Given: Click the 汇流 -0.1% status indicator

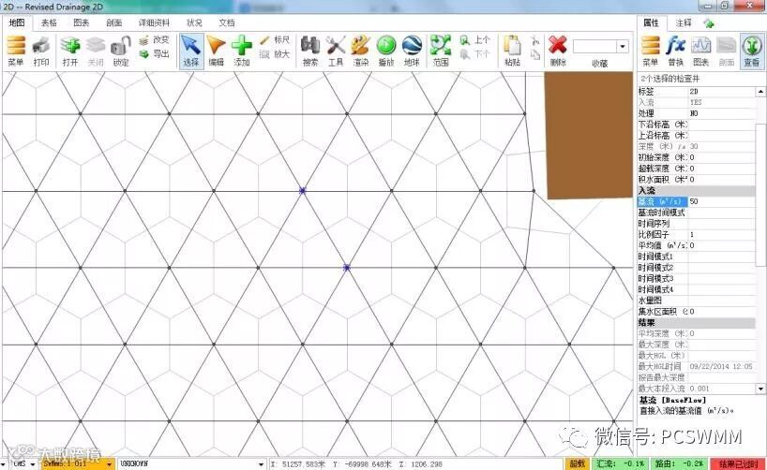Looking at the screenshot, I should click(621, 463).
